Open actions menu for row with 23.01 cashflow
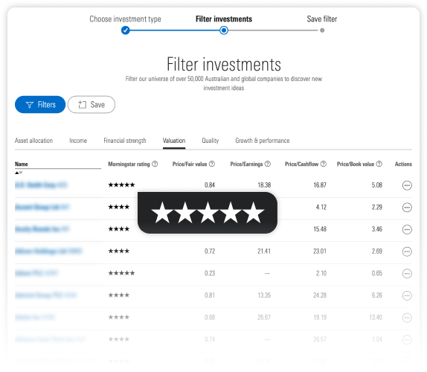Viewport: 427px width, 372px height. tap(407, 251)
